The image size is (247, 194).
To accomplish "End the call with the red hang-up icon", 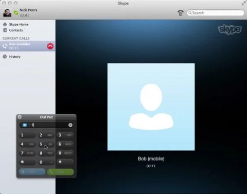I will click(50, 46).
